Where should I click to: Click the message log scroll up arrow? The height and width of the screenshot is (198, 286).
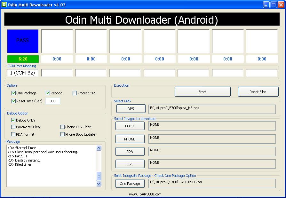point(99,148)
